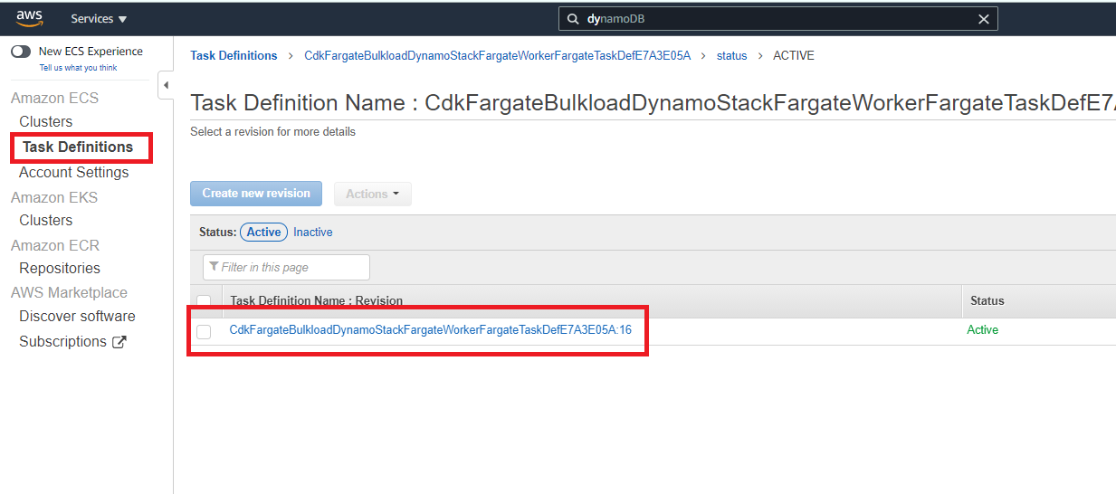
Task: Open Task Definitions in sidebar
Action: 78,147
